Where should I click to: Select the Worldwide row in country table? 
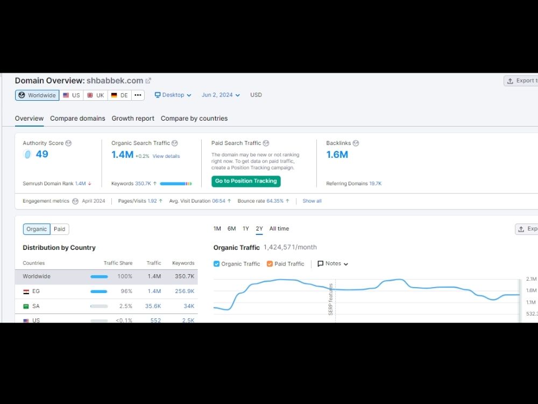click(x=107, y=276)
